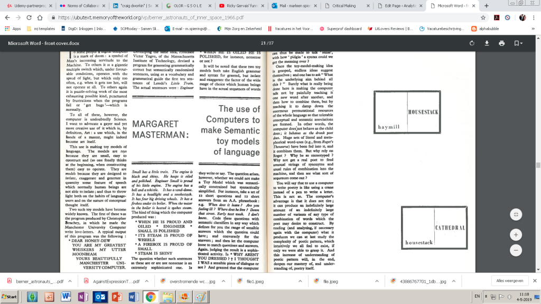Open the Vacatures in het Voor... bookmark
Viewport: 541px width, 304px height.
290,28
